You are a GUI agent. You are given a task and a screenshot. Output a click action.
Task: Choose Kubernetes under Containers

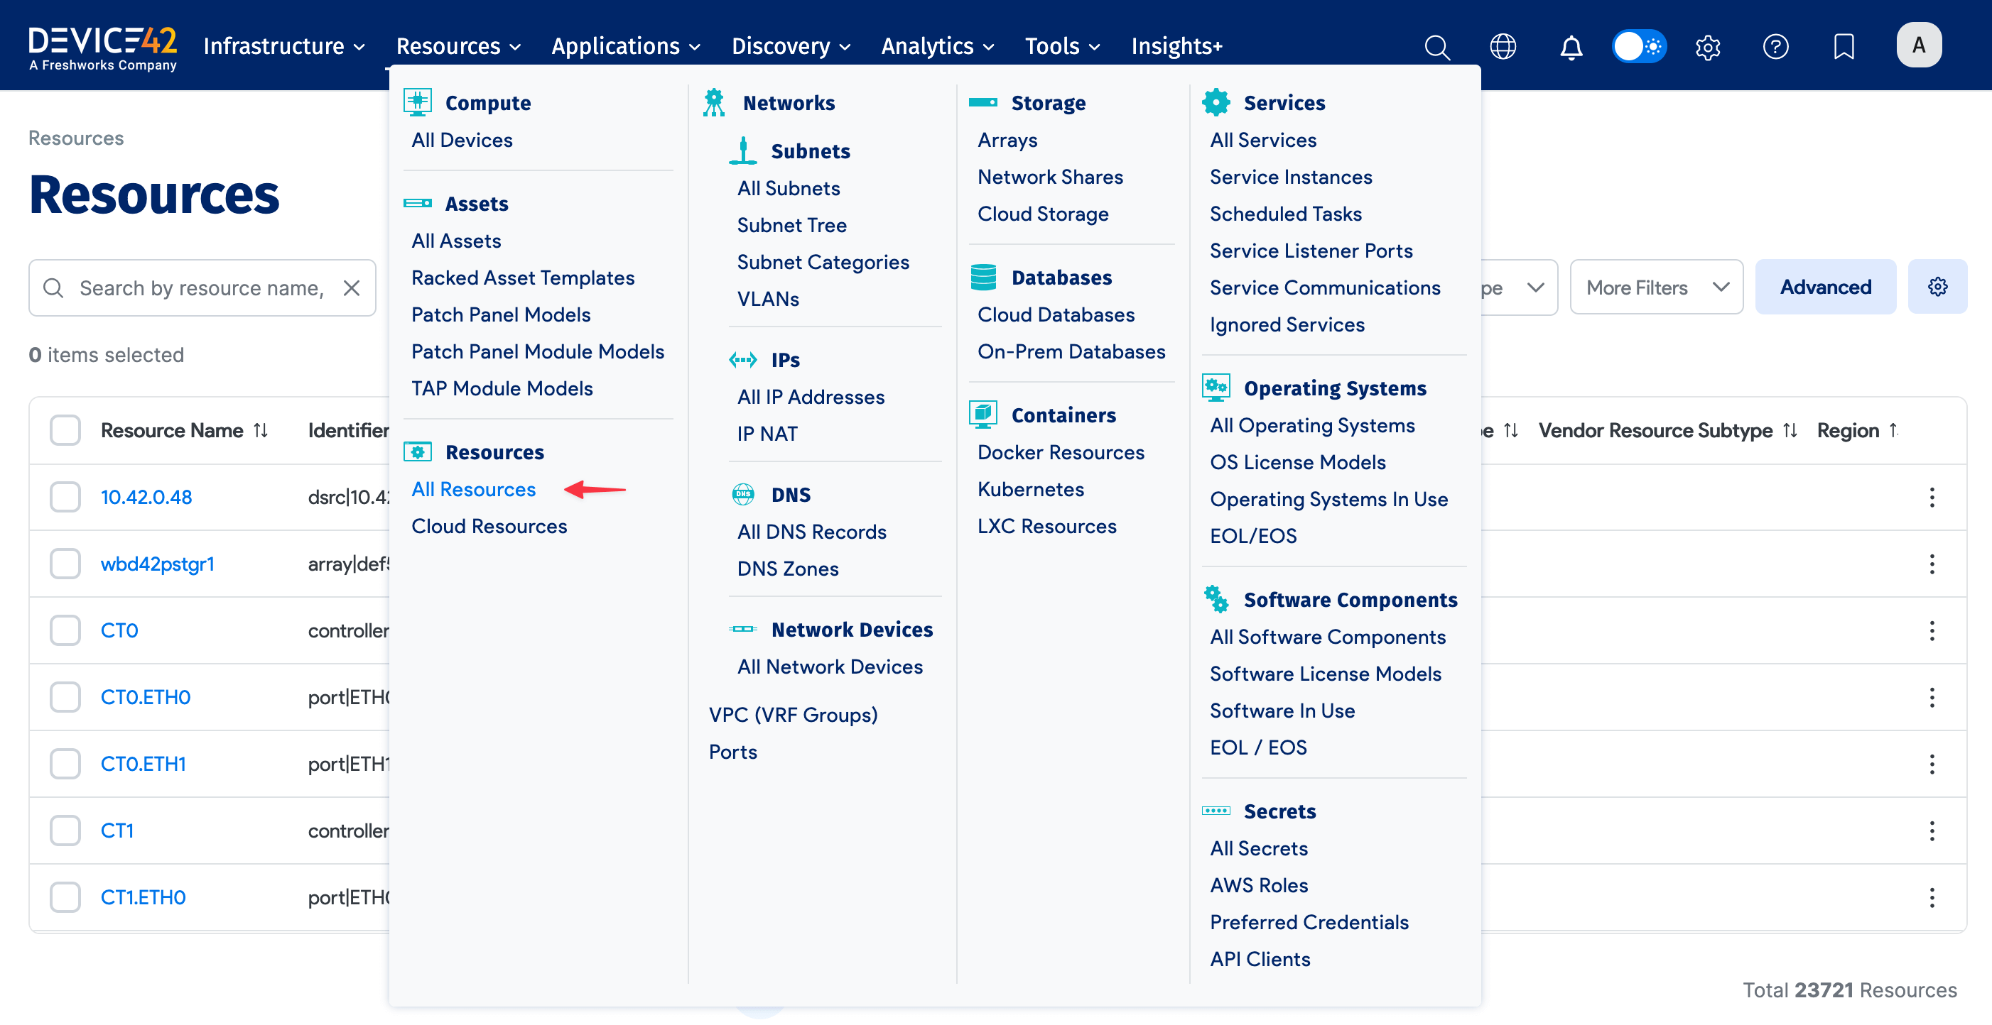[x=1030, y=489]
